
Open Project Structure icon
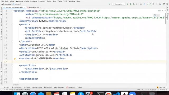point(160,4)
